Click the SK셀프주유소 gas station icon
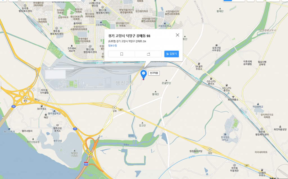Viewport: 288px width, 179px height. tap(199, 64)
